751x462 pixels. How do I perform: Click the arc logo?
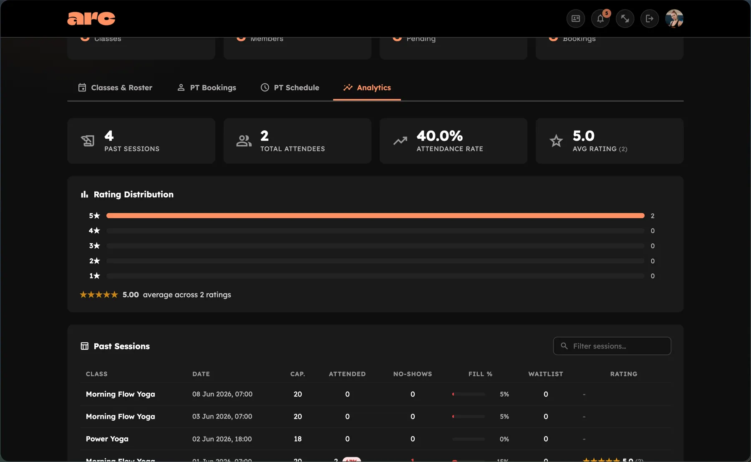pyautogui.click(x=91, y=18)
